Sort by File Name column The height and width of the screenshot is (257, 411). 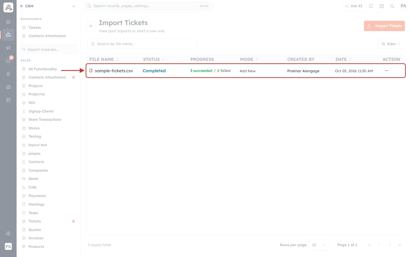pyautogui.click(x=104, y=59)
